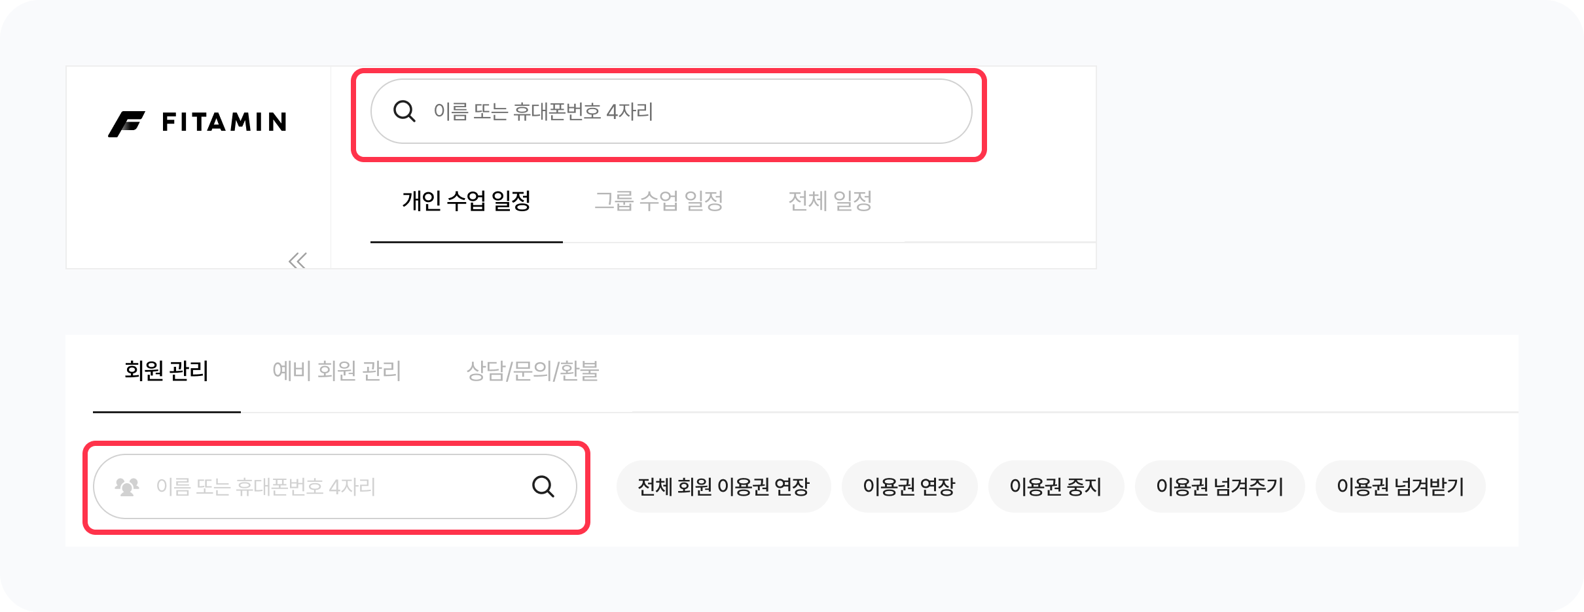Open the 그룹 수업 일정 tab
The width and height of the screenshot is (1584, 612).
pos(658,201)
